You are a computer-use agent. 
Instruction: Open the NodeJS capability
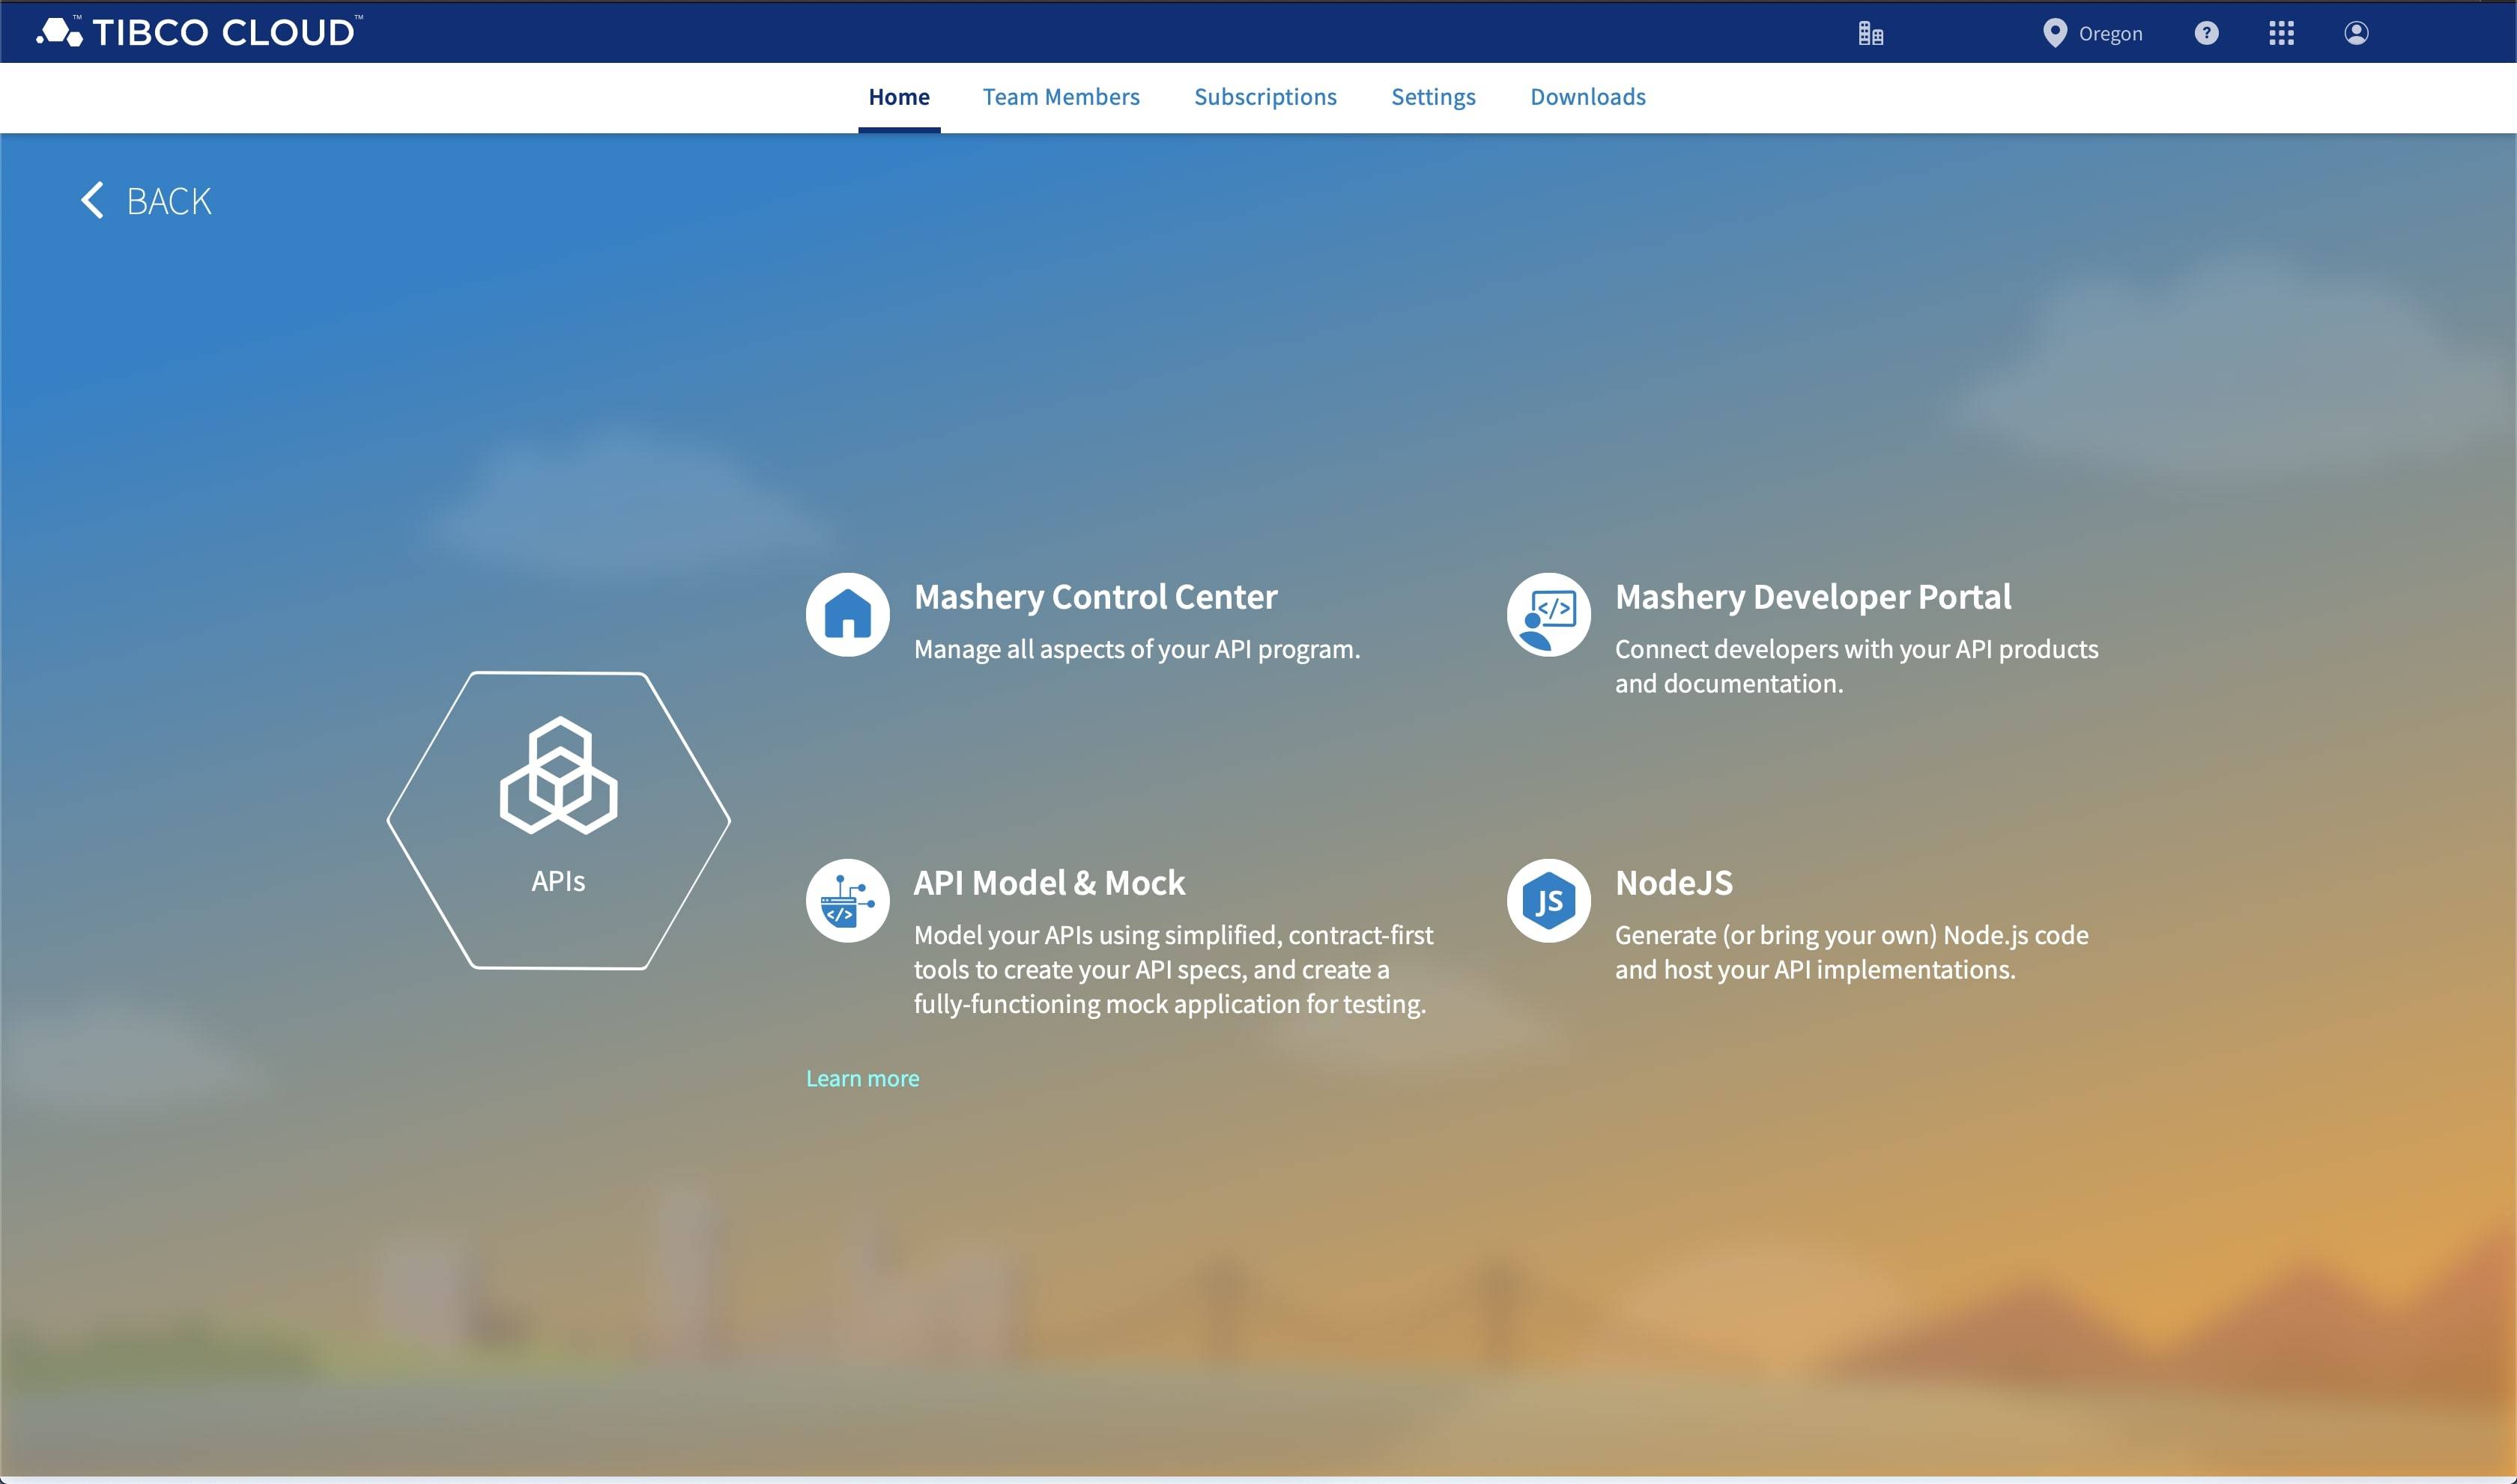1674,882
